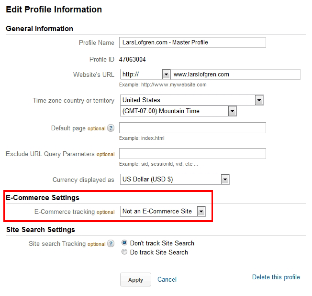Image resolution: width=312 pixels, height=296 pixels.
Task: Expand the Mountain Time zone dropdown
Action: pyautogui.click(x=178, y=111)
